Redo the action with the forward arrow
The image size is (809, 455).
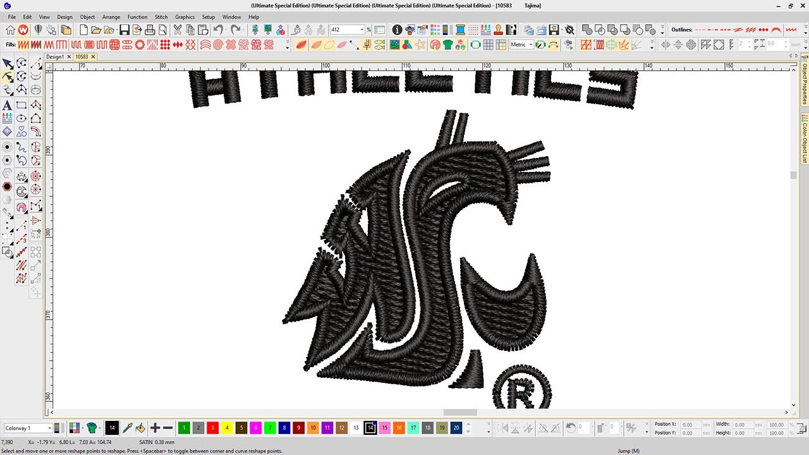coord(236,30)
